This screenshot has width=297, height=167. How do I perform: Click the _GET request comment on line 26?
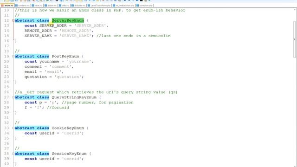(96, 92)
